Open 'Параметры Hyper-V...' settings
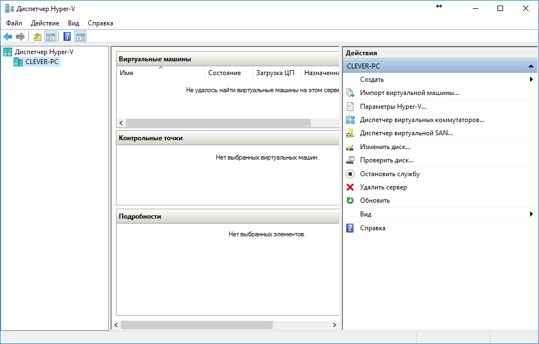This screenshot has width=539, height=344. [393, 107]
